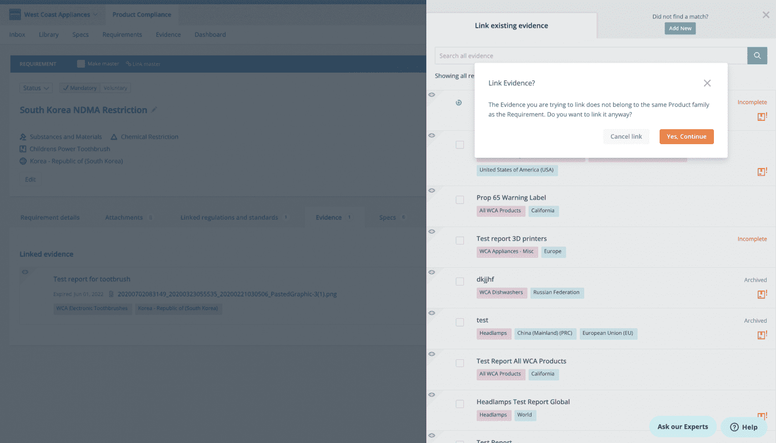Open the Requirements navigation menu item

point(122,34)
